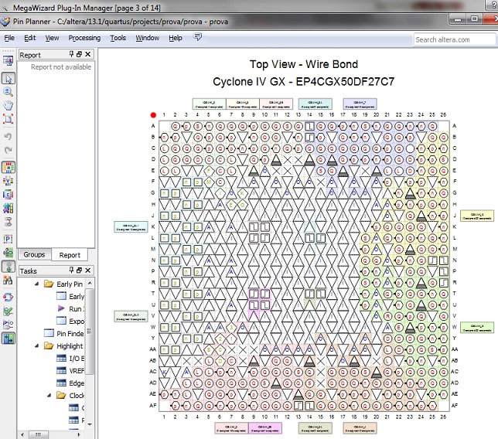Toggle the highlighted two-circle toolbar button

(9, 267)
